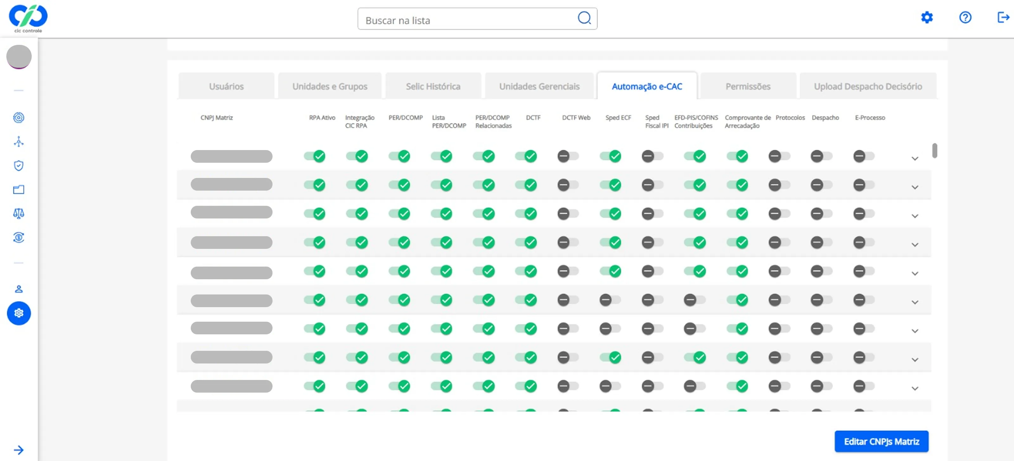
Task: Open the Permissões tab
Action: 748,86
